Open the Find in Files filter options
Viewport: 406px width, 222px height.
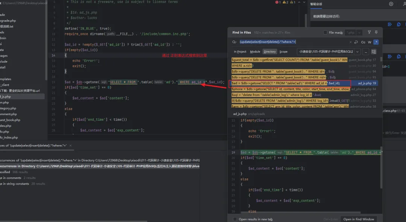coord(369,32)
